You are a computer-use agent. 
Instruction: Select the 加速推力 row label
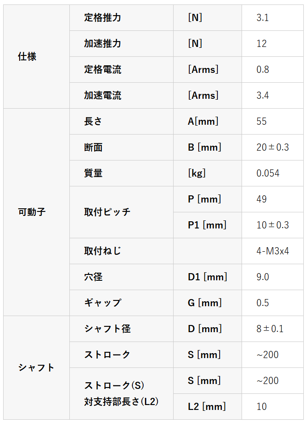[x=102, y=44]
